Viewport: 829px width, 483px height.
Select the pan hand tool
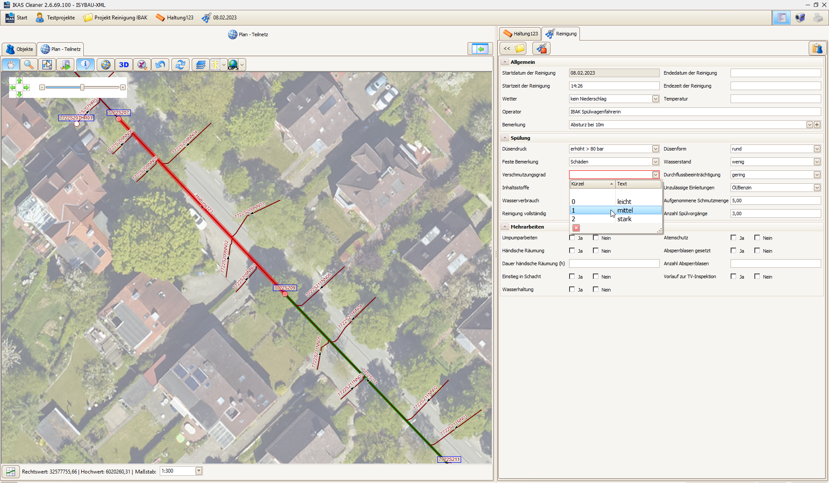11,65
